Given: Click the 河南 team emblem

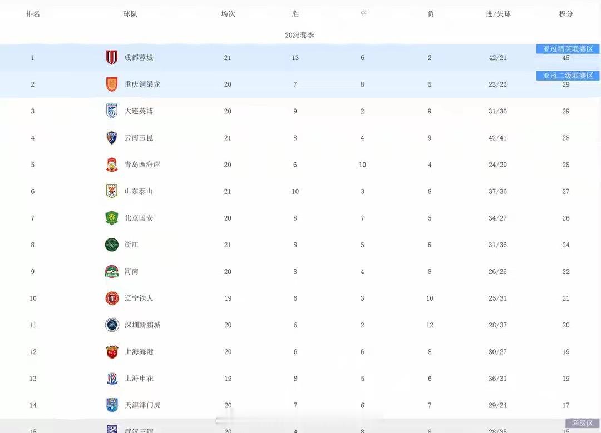Looking at the screenshot, I should [111, 271].
